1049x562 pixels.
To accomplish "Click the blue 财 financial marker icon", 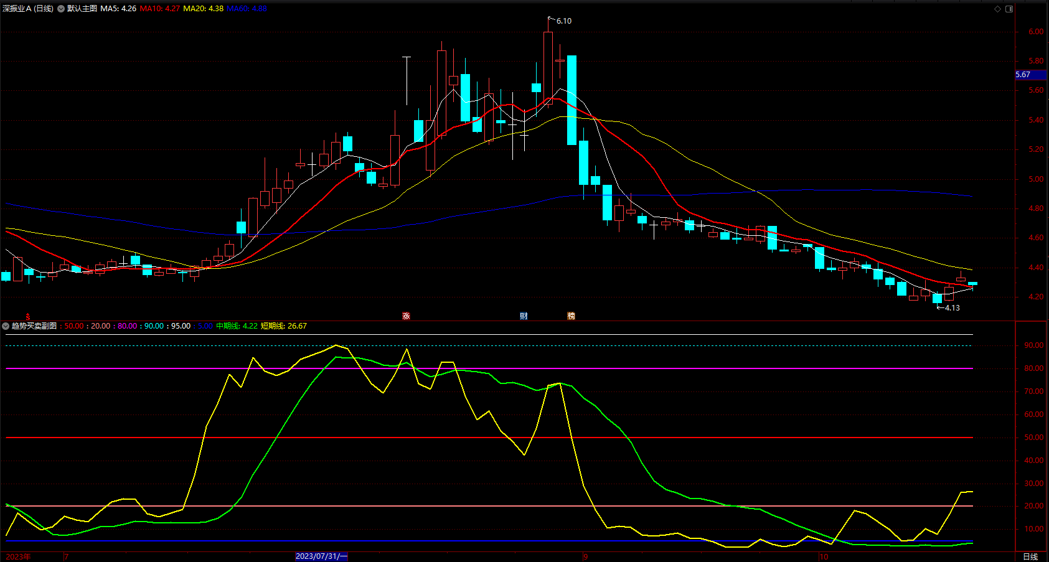I will click(x=524, y=316).
